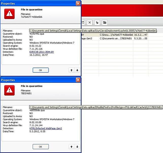Click the restore object toolbar icon
The height and width of the screenshot is (153, 163).
pyautogui.click(x=97, y=22)
